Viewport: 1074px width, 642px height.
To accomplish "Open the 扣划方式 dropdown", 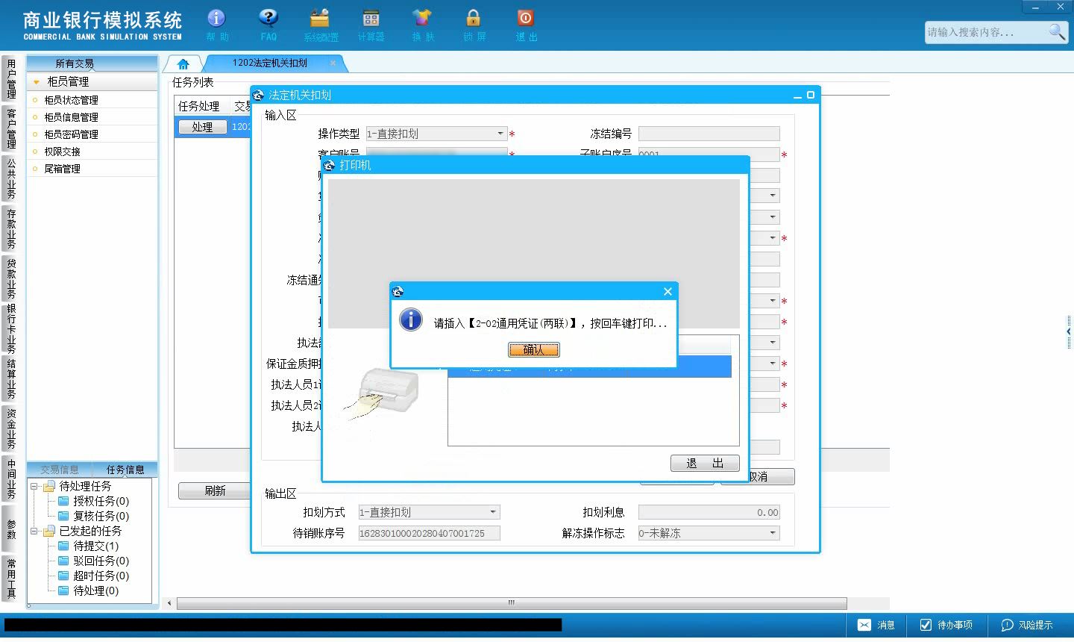I will click(x=493, y=512).
